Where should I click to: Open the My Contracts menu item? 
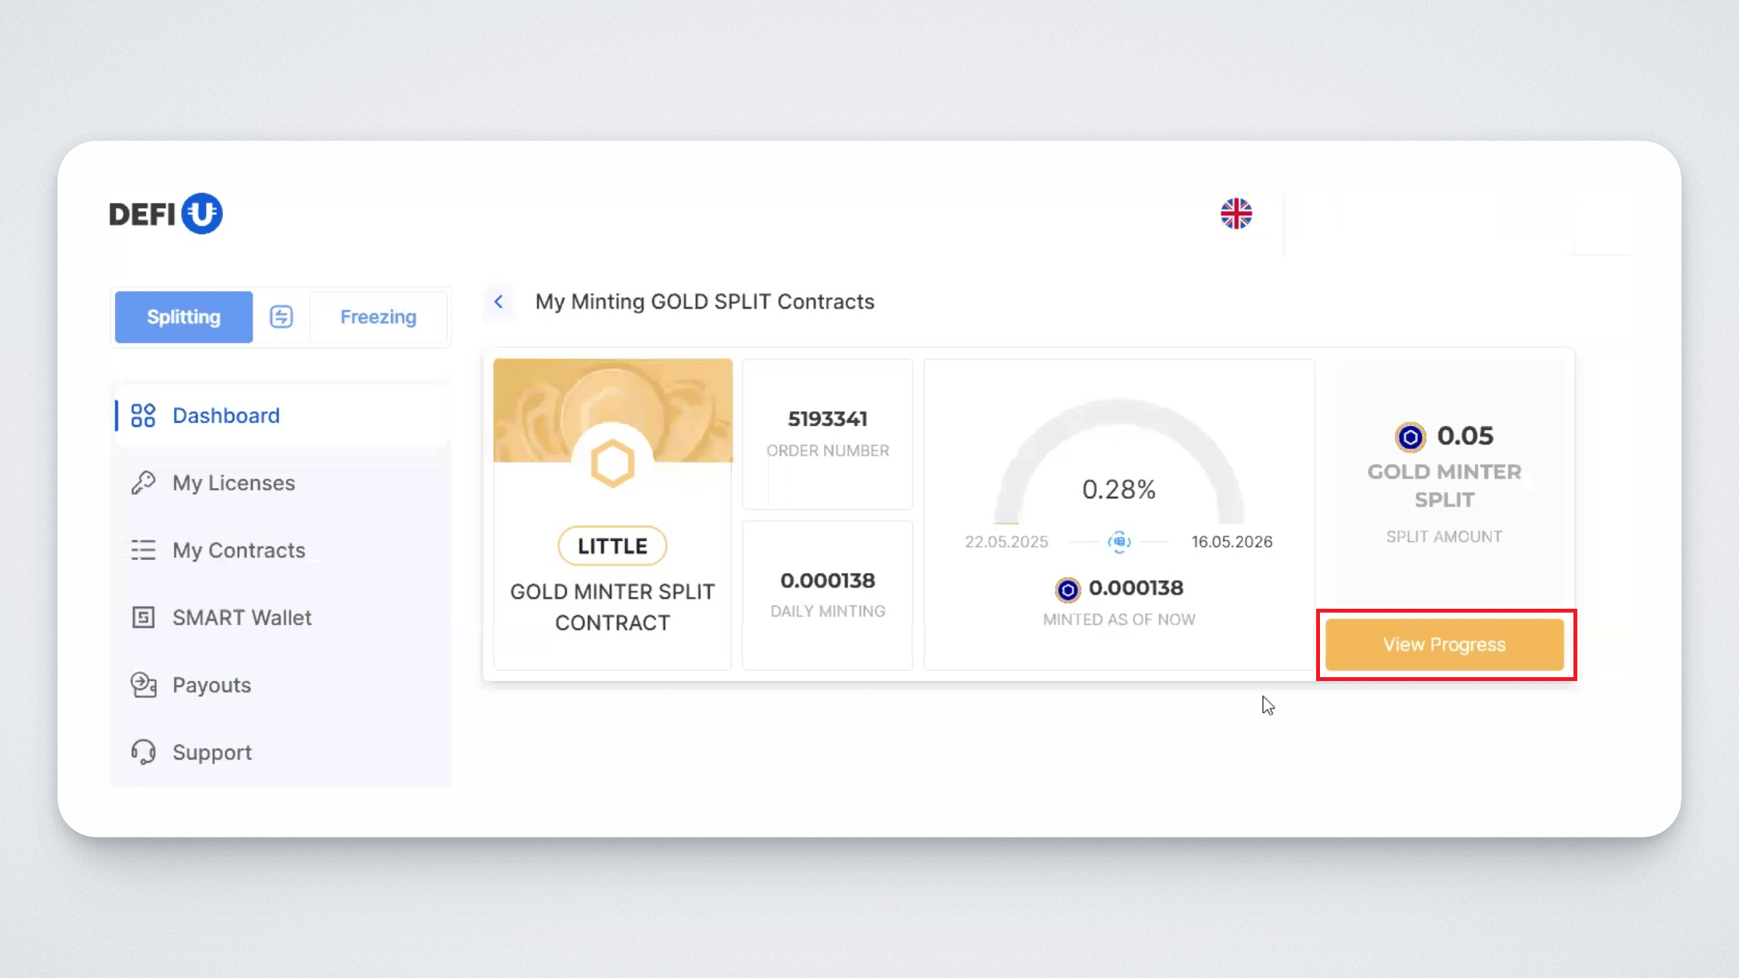click(239, 550)
